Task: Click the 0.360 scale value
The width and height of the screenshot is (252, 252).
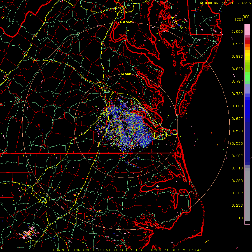Action: coord(237,181)
